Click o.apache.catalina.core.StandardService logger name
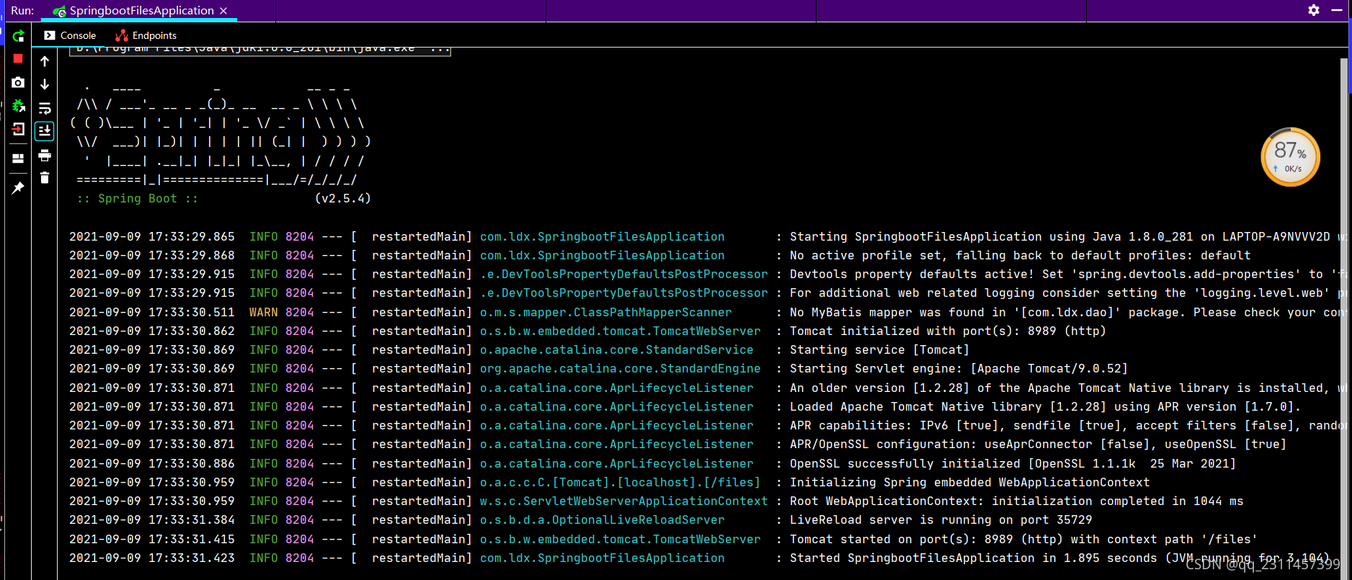The image size is (1352, 580). (616, 349)
